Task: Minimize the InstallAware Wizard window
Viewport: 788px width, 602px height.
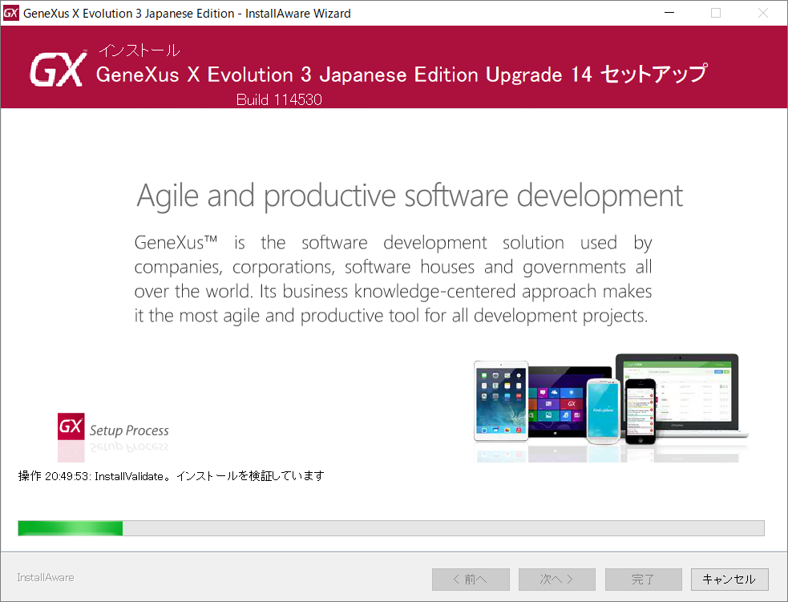Action: (669, 13)
